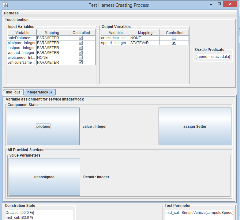
Task: Switch to the mid_cut tab
Action: [13, 92]
